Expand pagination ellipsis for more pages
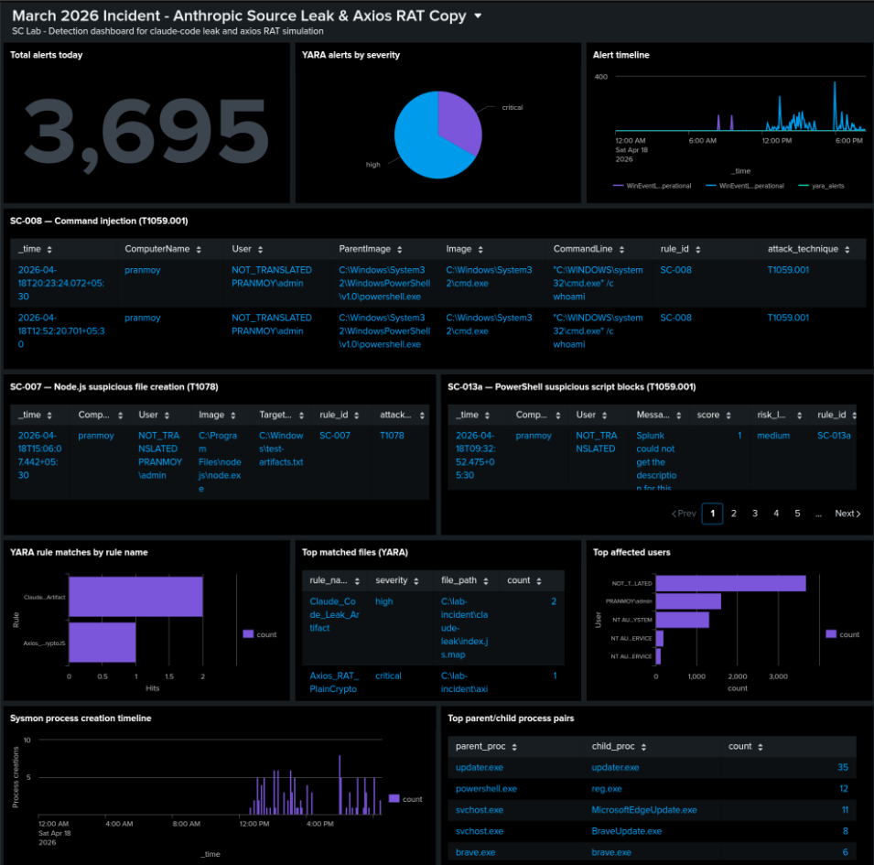This screenshot has width=874, height=865. tap(818, 514)
